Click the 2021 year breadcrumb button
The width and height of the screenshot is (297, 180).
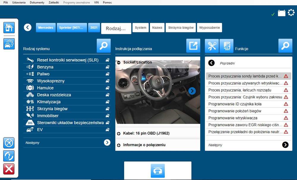tap(94, 27)
